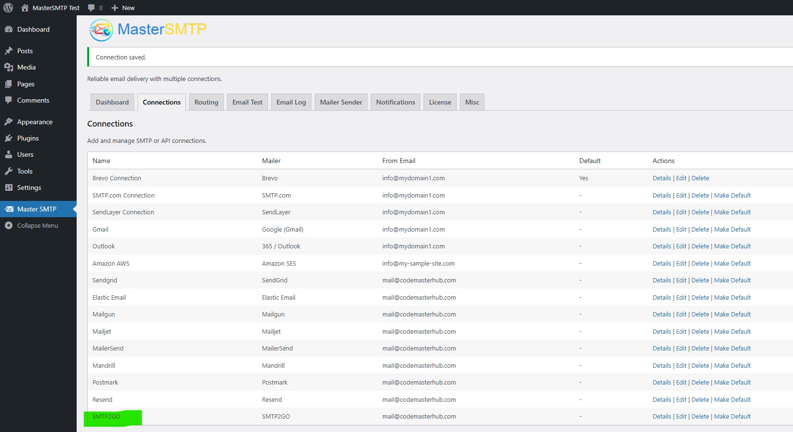Click the Media icon in sidebar
The image size is (793, 432).
[9, 67]
